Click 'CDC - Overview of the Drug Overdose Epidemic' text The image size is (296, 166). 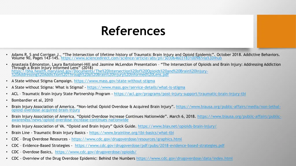coord(54,159)
